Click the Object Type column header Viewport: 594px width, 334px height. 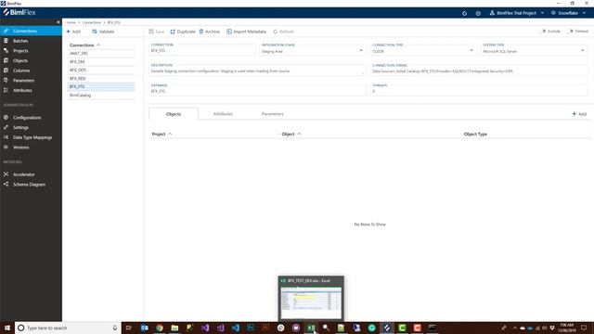point(475,134)
